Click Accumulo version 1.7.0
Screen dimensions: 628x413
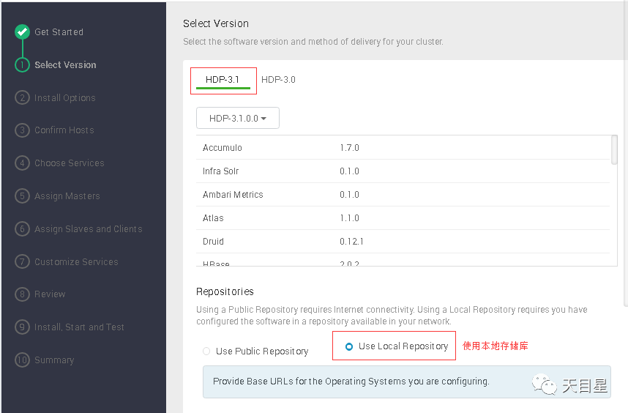349,148
